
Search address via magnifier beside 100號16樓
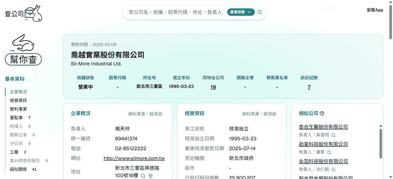(143, 176)
